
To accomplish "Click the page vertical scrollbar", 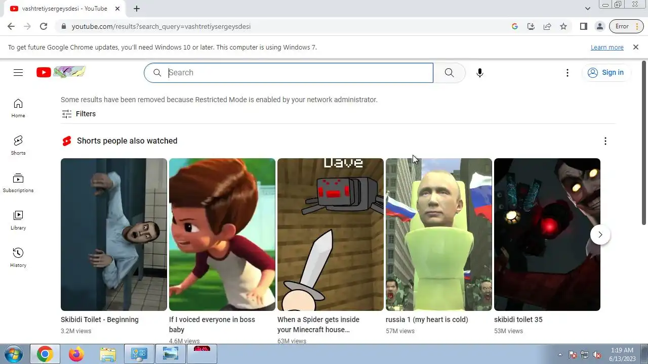I will [x=644, y=143].
